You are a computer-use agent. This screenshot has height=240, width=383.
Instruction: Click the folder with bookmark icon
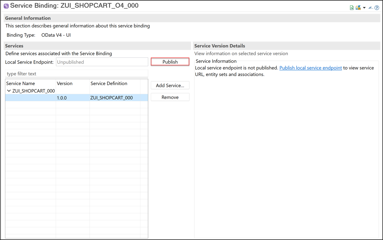(x=358, y=8)
